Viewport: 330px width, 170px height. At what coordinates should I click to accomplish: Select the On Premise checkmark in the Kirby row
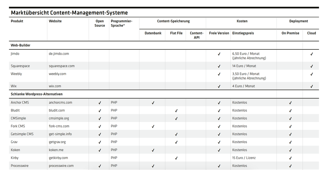290,158
